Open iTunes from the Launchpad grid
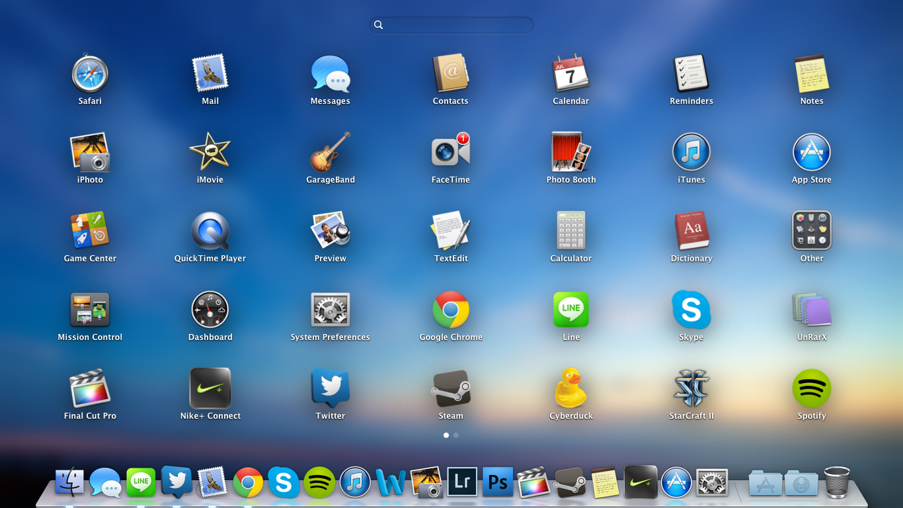The image size is (903, 508). [691, 152]
